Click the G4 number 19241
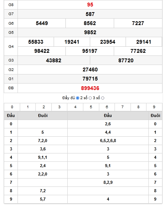This screenshot has width=164, height=207. [72, 42]
